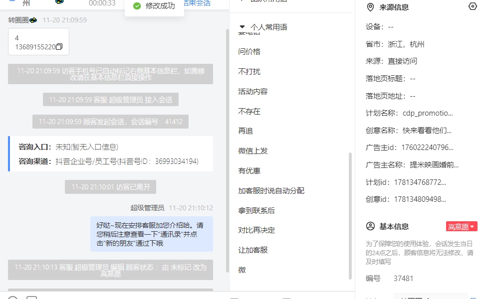Click the 创意id 178134809498... value
488x299 pixels.
420,199
